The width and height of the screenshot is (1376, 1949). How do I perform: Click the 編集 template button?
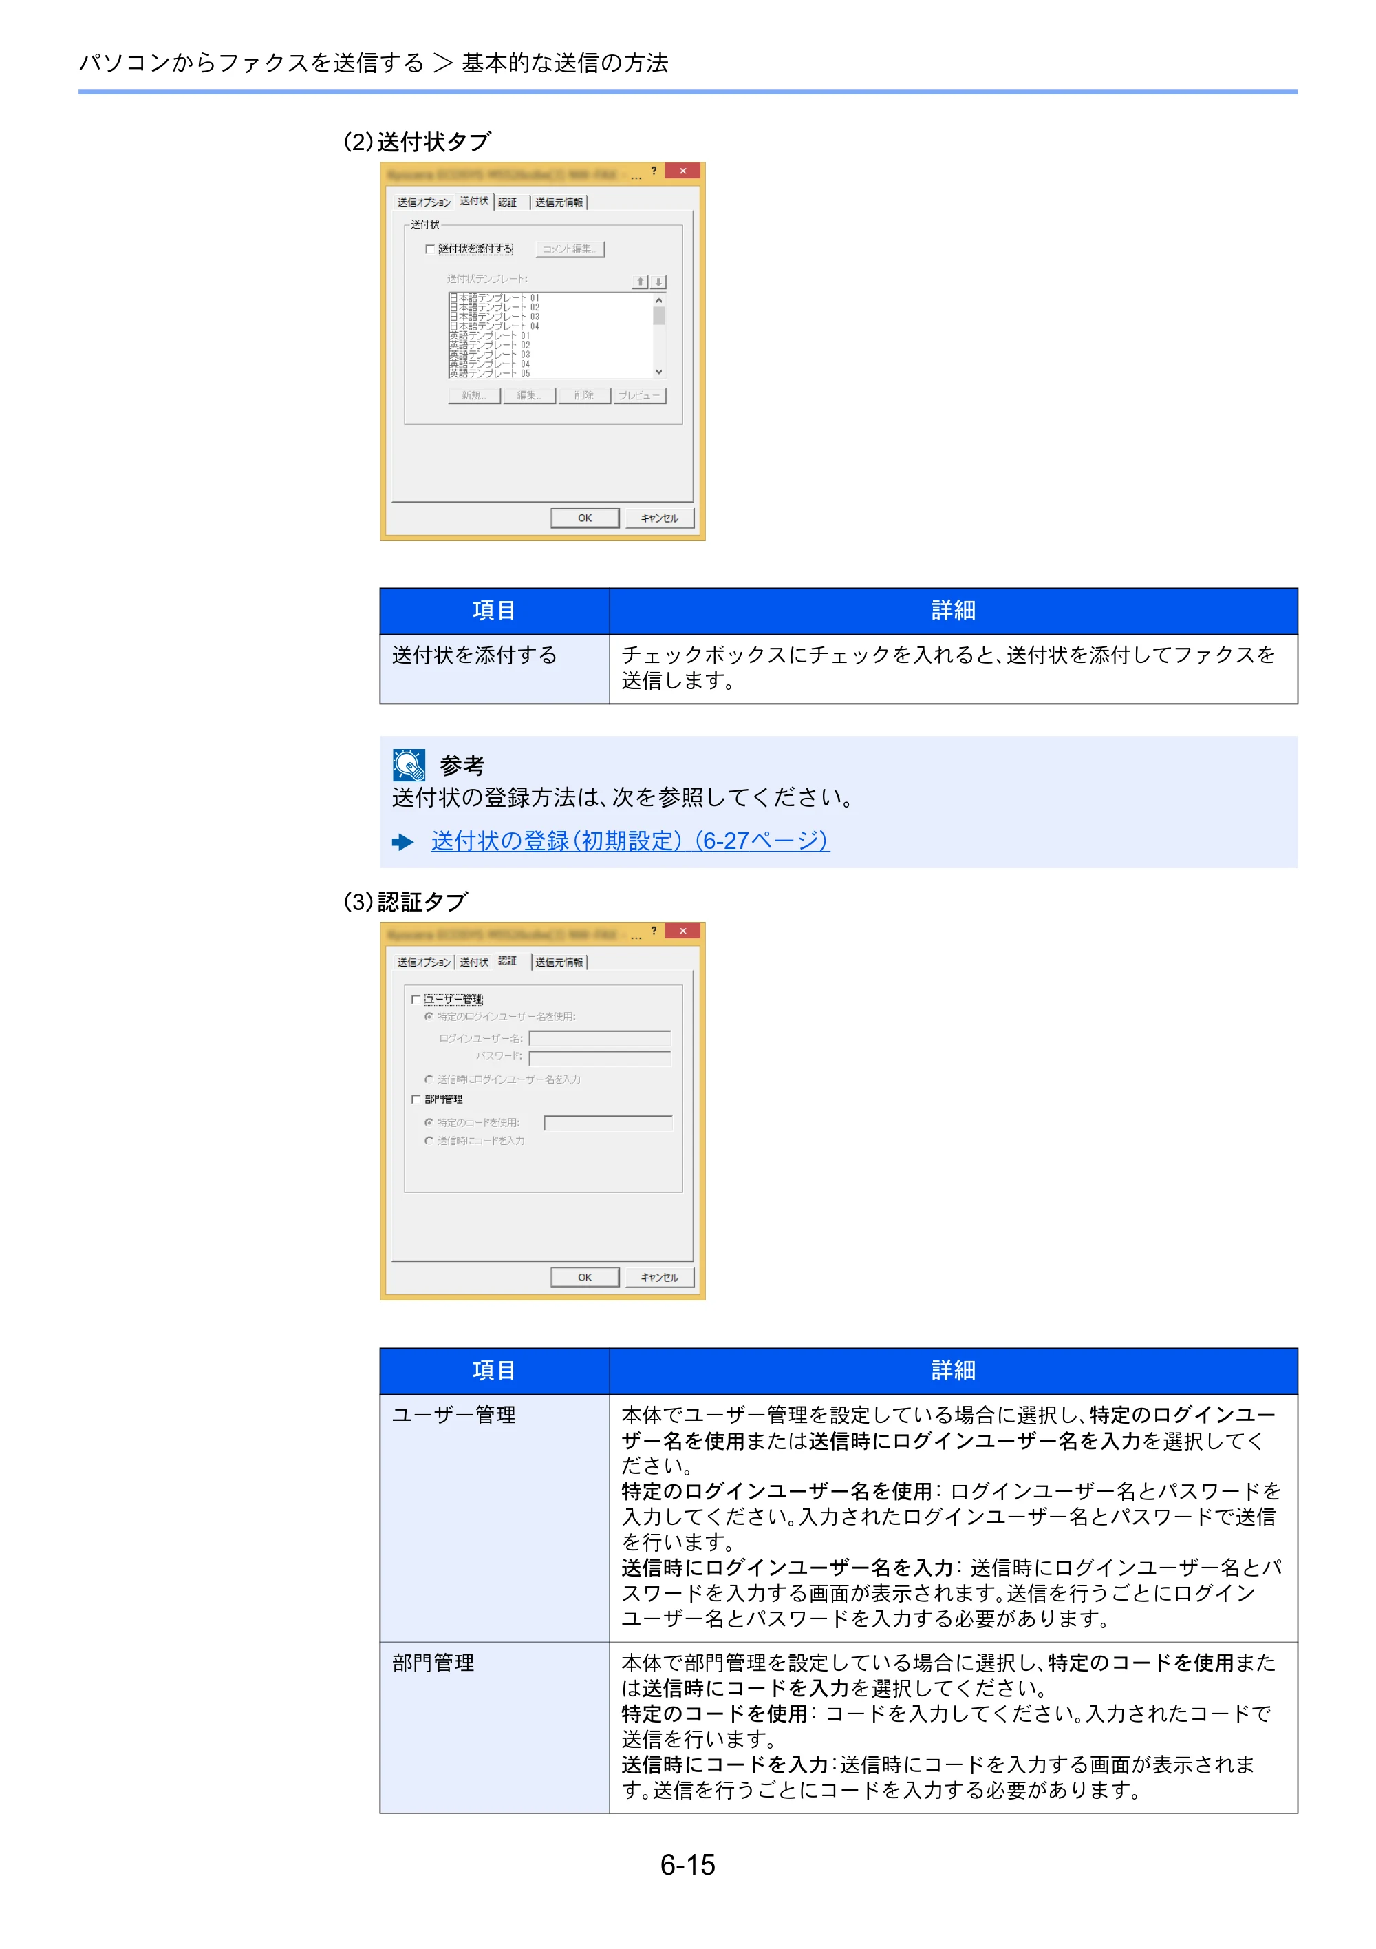(x=529, y=396)
